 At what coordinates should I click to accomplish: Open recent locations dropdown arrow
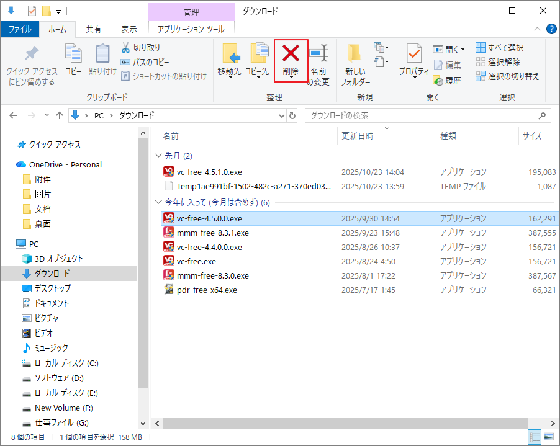47,115
